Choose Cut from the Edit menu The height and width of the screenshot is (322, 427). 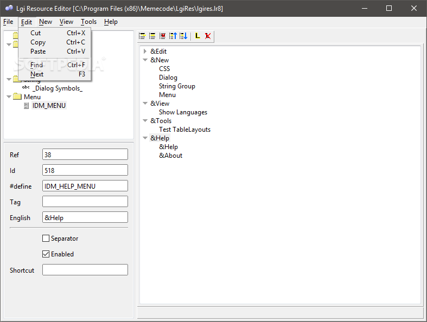(x=54, y=33)
